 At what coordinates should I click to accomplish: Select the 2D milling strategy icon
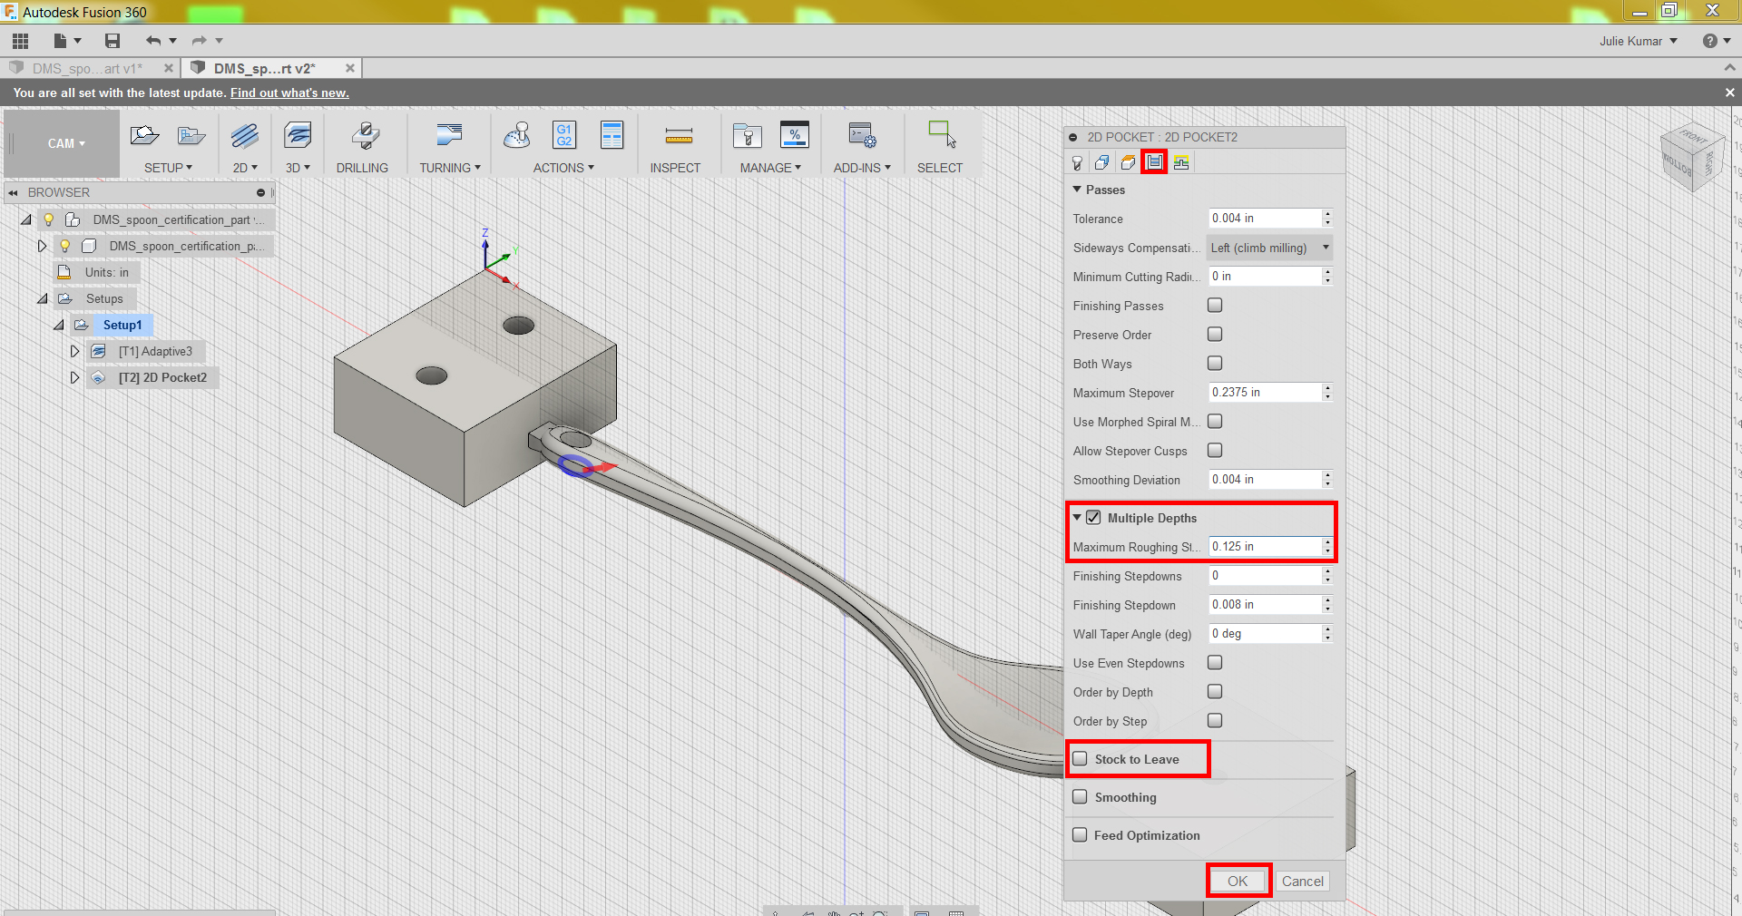(x=244, y=136)
